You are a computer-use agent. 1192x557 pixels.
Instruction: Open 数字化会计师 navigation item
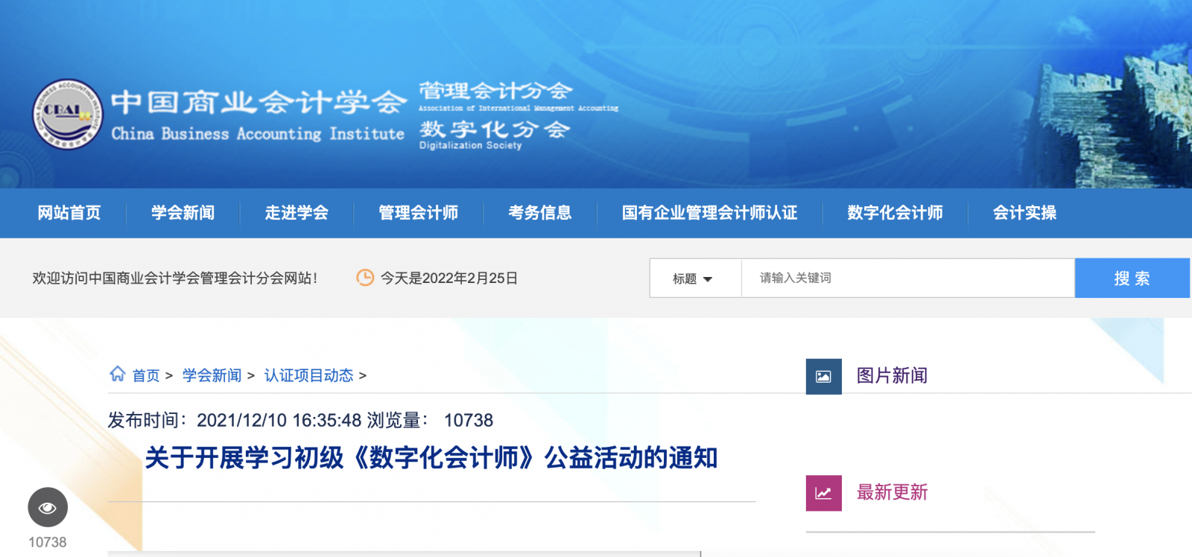[895, 213]
